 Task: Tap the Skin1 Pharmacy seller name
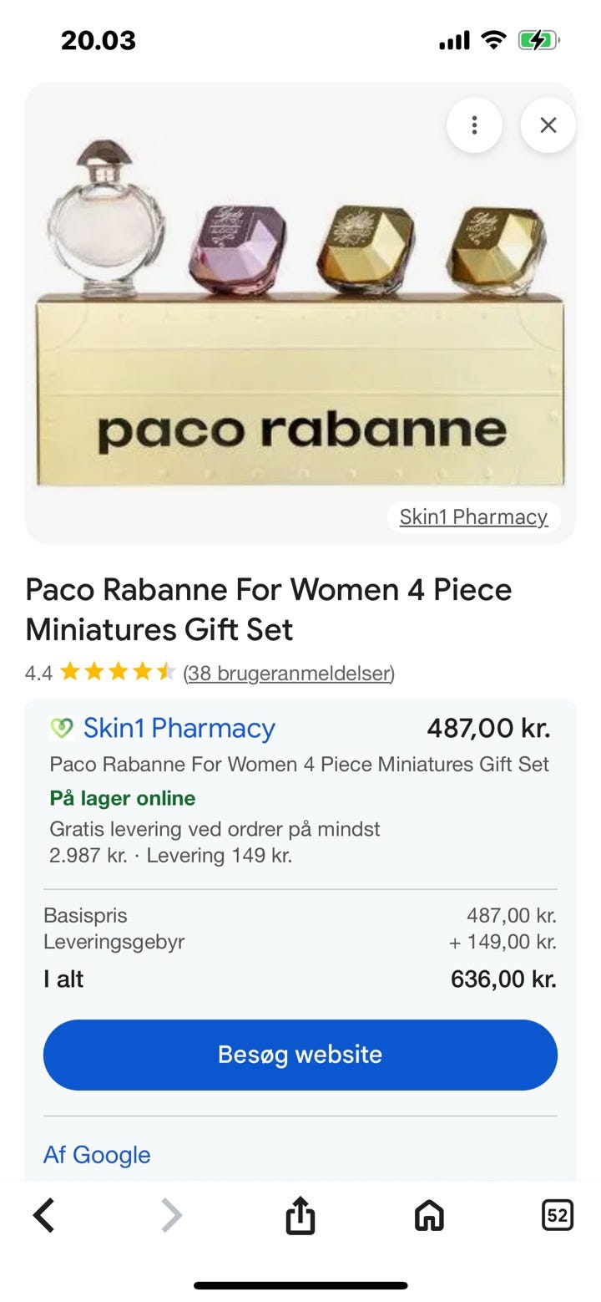coord(179,728)
